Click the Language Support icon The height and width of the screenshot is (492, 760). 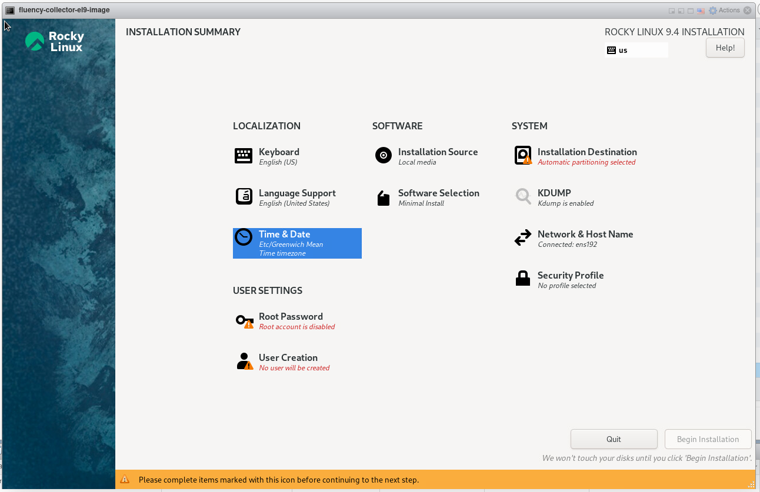244,196
